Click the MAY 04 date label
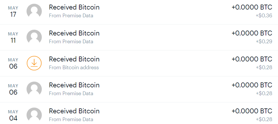Image resolution: width=278 pixels, height=124 pixels. (13, 115)
